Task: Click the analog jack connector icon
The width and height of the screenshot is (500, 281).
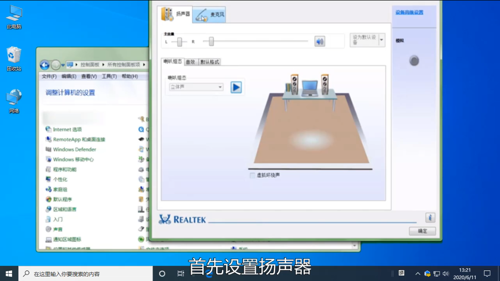Action: pos(414,61)
